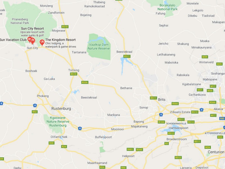Click the R24 road shield below Olifants Nek

(64, 146)
